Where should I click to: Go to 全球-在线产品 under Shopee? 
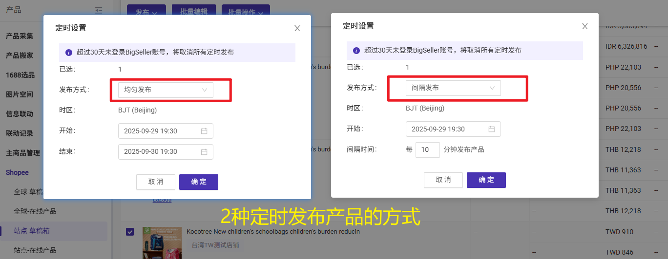35,211
